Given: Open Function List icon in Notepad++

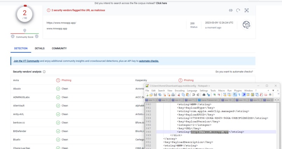Looking at the screenshot, I should (261, 95).
